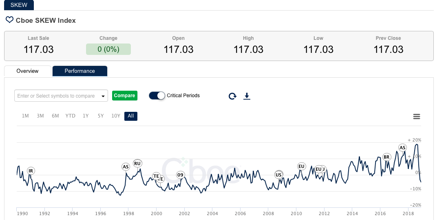This screenshot has width=435, height=220.
Task: Click the BR critical period marker
Action: coord(387,157)
